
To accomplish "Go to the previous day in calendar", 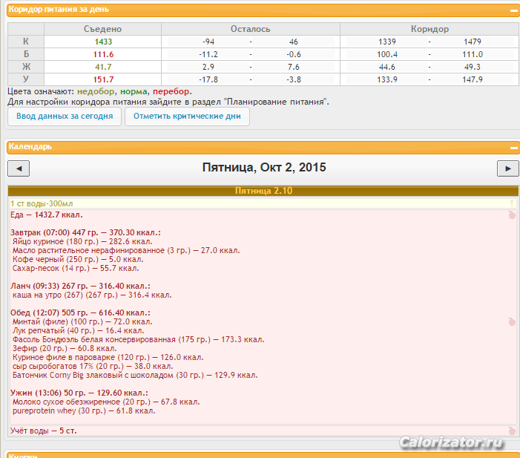I will point(18,169).
